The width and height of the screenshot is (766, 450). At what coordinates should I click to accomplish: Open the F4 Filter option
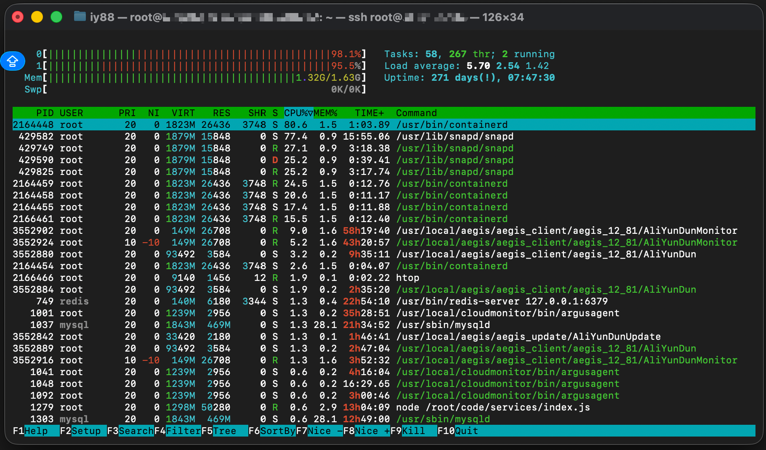(183, 431)
